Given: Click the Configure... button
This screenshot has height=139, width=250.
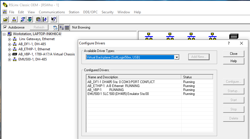Looking at the screenshot, I should [x=234, y=82].
